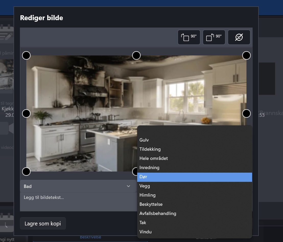This screenshot has width=283, height=242.
Task: Click the middle-right crop handle
Action: point(246,113)
